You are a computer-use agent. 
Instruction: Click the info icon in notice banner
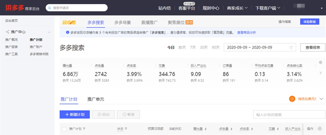pos(68,32)
